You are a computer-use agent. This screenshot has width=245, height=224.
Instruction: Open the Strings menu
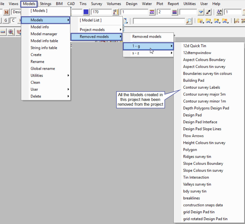coord(45,4)
